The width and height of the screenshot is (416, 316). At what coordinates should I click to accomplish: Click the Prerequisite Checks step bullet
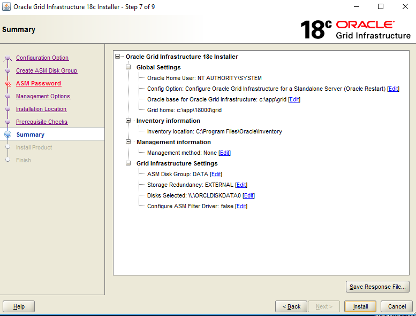pyautogui.click(x=7, y=122)
